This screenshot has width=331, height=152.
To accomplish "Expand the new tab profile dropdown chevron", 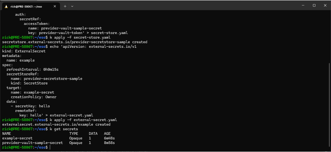I will click(72, 6).
